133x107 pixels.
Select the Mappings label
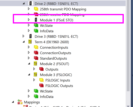click(x=32, y=102)
